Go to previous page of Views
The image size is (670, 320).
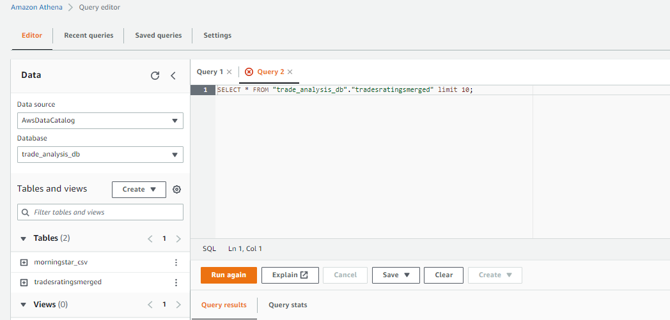point(150,305)
